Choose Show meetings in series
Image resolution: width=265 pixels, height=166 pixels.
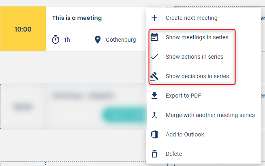(197, 37)
